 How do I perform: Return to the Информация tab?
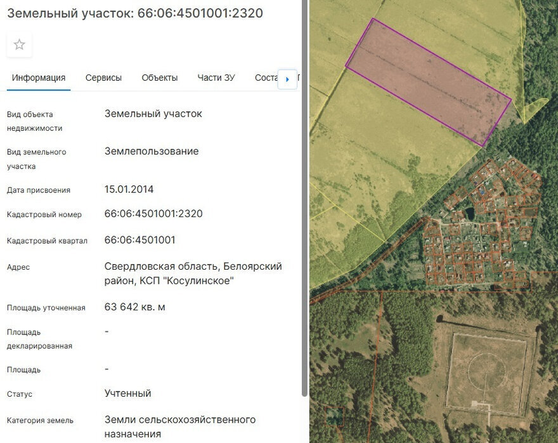pos(38,77)
